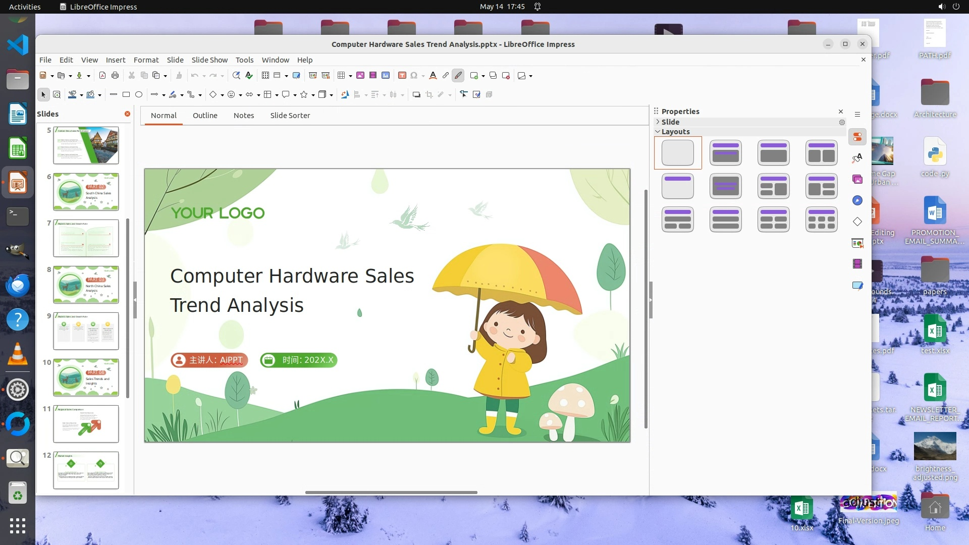The height and width of the screenshot is (545, 969).
Task: Toggle the Display Grid button
Action: [265, 76]
